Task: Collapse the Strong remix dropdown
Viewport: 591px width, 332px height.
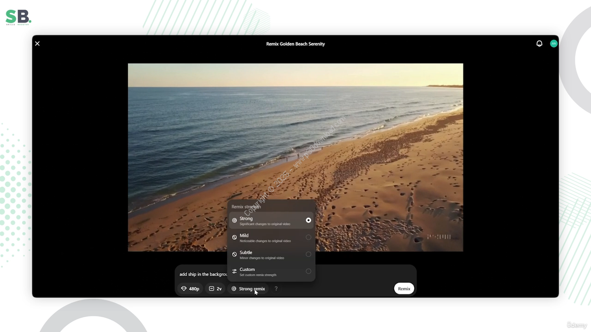Action: [x=248, y=289]
